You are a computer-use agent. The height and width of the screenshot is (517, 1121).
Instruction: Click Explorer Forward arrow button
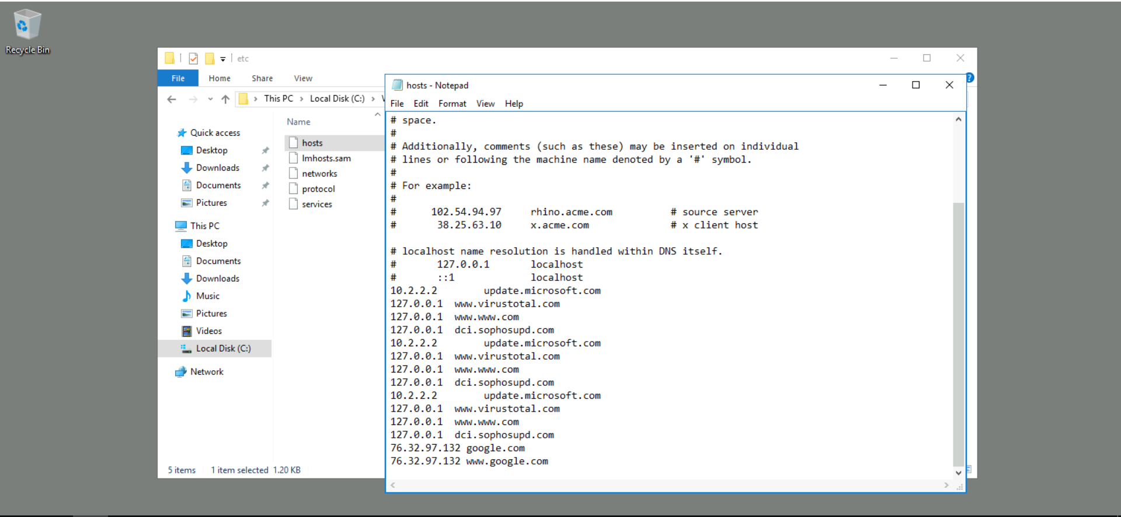193,99
